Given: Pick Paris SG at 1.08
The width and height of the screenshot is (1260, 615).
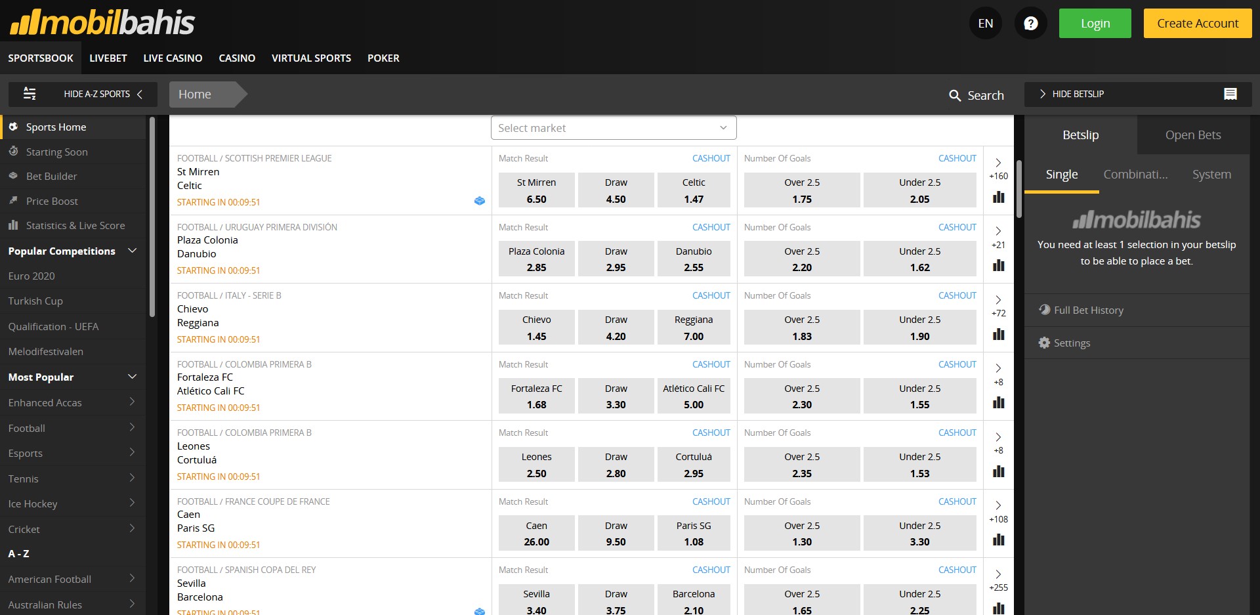Looking at the screenshot, I should click(x=694, y=533).
